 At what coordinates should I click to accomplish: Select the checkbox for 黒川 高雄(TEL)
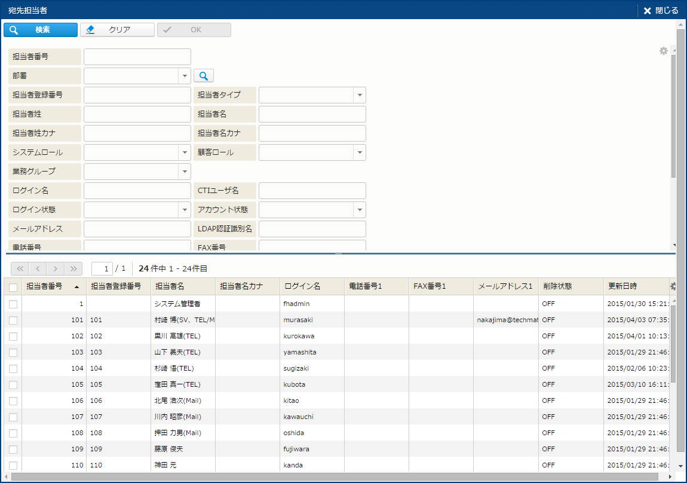click(x=13, y=337)
